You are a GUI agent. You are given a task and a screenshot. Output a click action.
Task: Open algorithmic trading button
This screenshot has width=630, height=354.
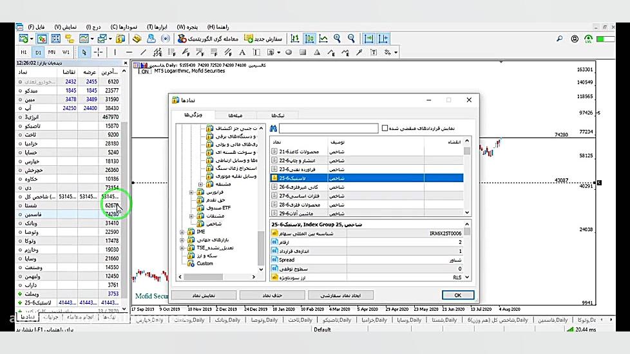point(207,39)
